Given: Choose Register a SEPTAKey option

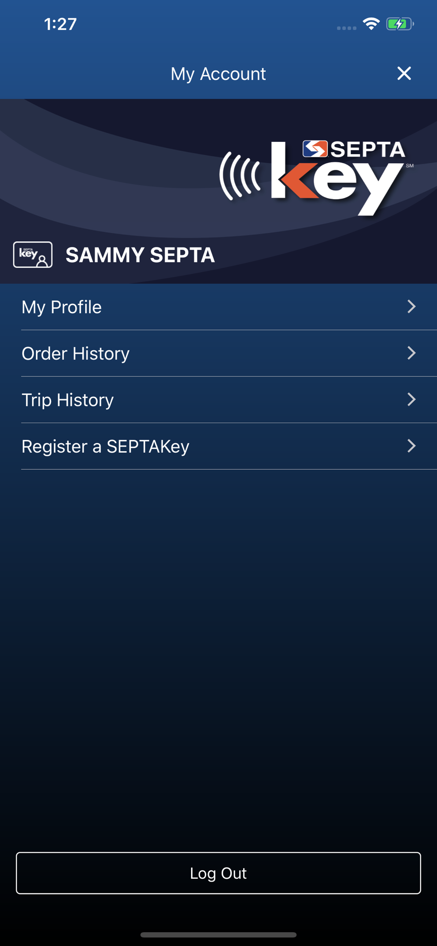Looking at the screenshot, I should click(x=105, y=446).
